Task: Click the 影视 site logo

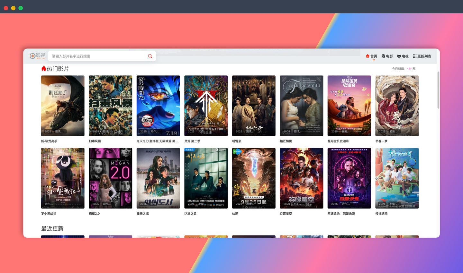Action: pyautogui.click(x=37, y=56)
